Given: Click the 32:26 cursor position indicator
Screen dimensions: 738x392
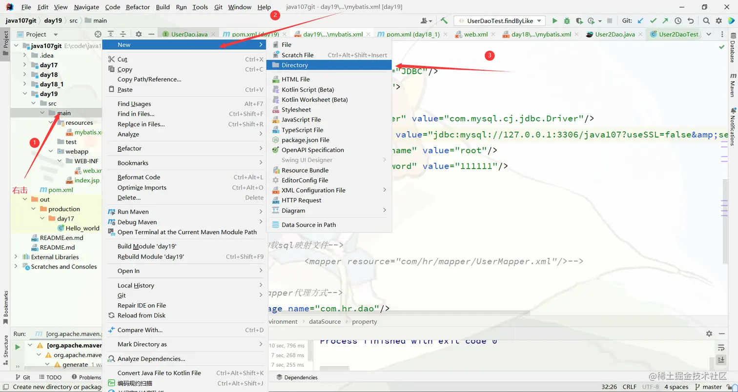Looking at the screenshot, I should pos(609,387).
